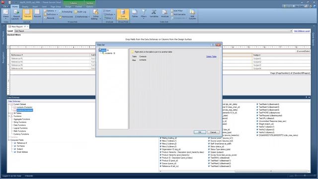Screen dimensions: 318x179
Task: Collapse the Functions tree node
Action: click(x=9, y=116)
